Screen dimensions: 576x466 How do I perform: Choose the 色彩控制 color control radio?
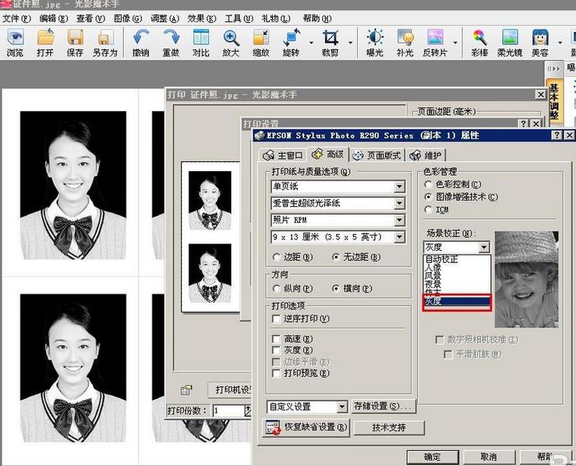coord(428,185)
